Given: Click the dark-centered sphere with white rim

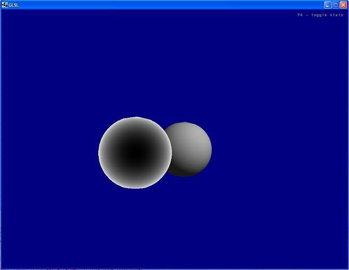Looking at the screenshot, I should pyautogui.click(x=135, y=153).
